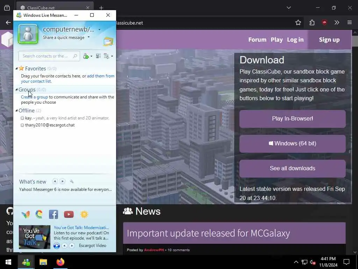358x269 pixels.
Task: Click the show menu icon in Messenger
Action: click(x=106, y=56)
